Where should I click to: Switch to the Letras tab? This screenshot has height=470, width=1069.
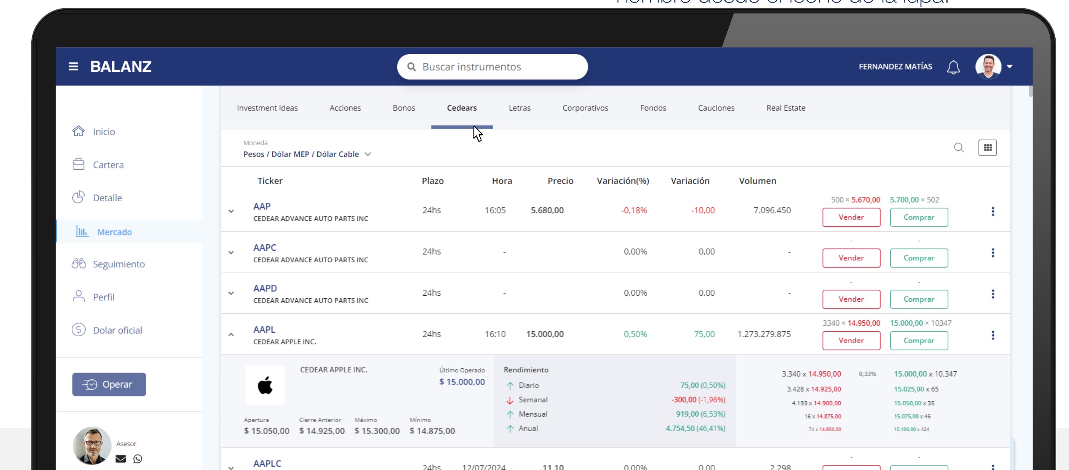[520, 108]
